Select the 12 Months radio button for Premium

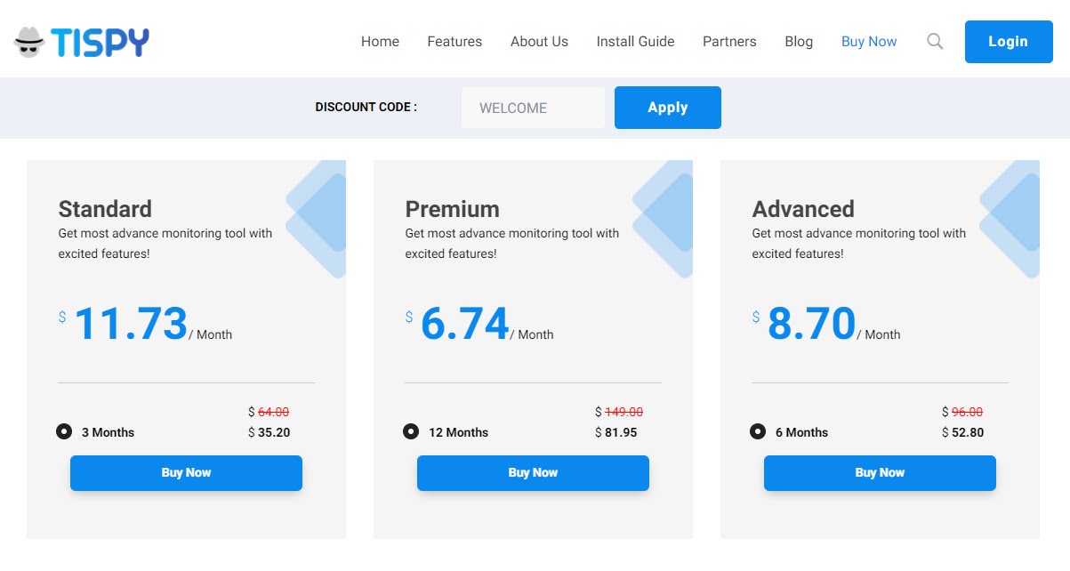[x=410, y=431]
